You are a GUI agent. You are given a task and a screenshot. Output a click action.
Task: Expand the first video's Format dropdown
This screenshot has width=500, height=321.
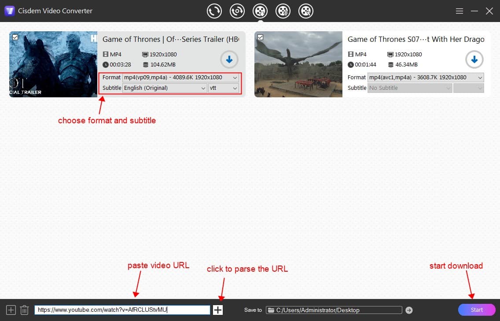(x=180, y=77)
